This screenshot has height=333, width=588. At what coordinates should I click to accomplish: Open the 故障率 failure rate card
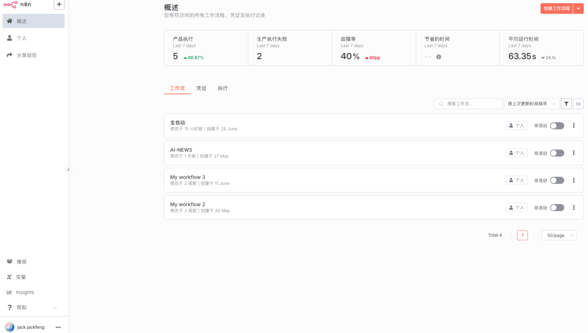tap(374, 48)
